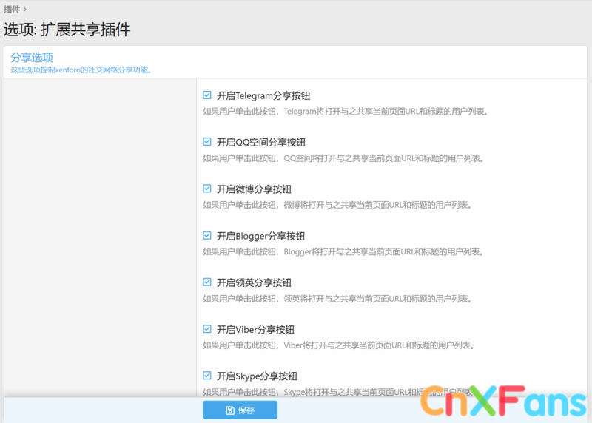The width and height of the screenshot is (592, 423).
Task: Toggle the 开启Blogger分享按钮 checkbox
Action: tap(207, 235)
